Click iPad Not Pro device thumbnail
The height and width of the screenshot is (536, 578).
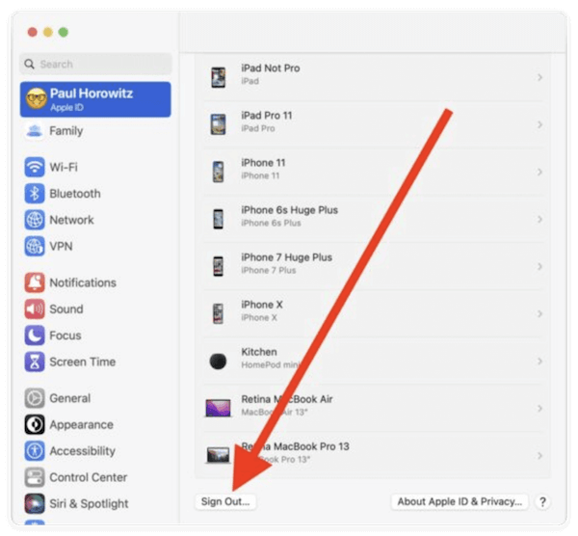219,77
